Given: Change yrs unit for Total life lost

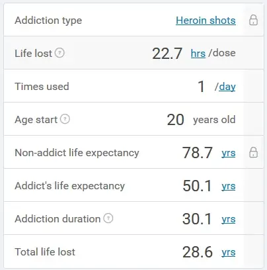Looking at the screenshot, I should click(x=229, y=252).
